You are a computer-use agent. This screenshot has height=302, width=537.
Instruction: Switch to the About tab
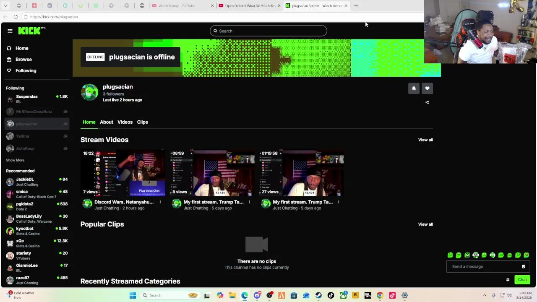click(106, 122)
